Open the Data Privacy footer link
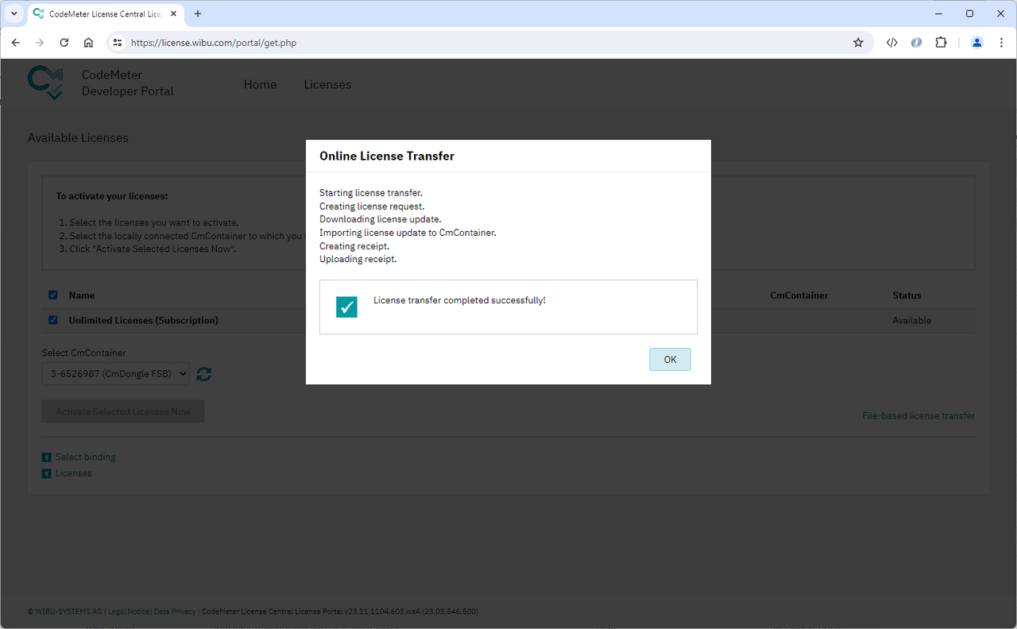This screenshot has height=629, width=1017. pos(175,612)
